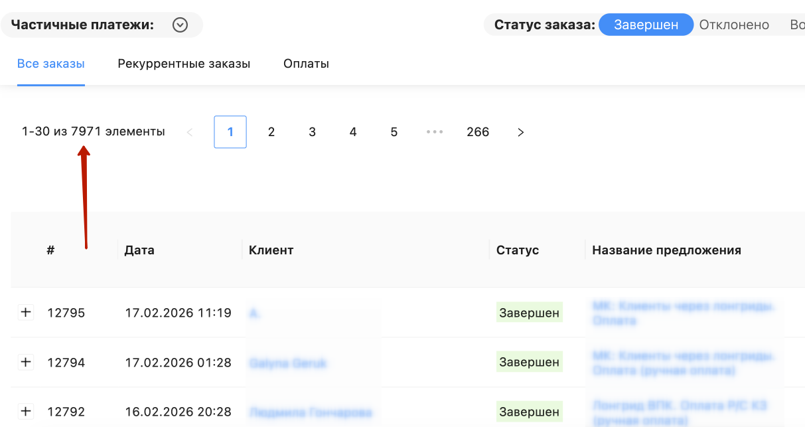The width and height of the screenshot is (805, 427).
Task: Open client link in order 12794 row
Action: pyautogui.click(x=288, y=363)
